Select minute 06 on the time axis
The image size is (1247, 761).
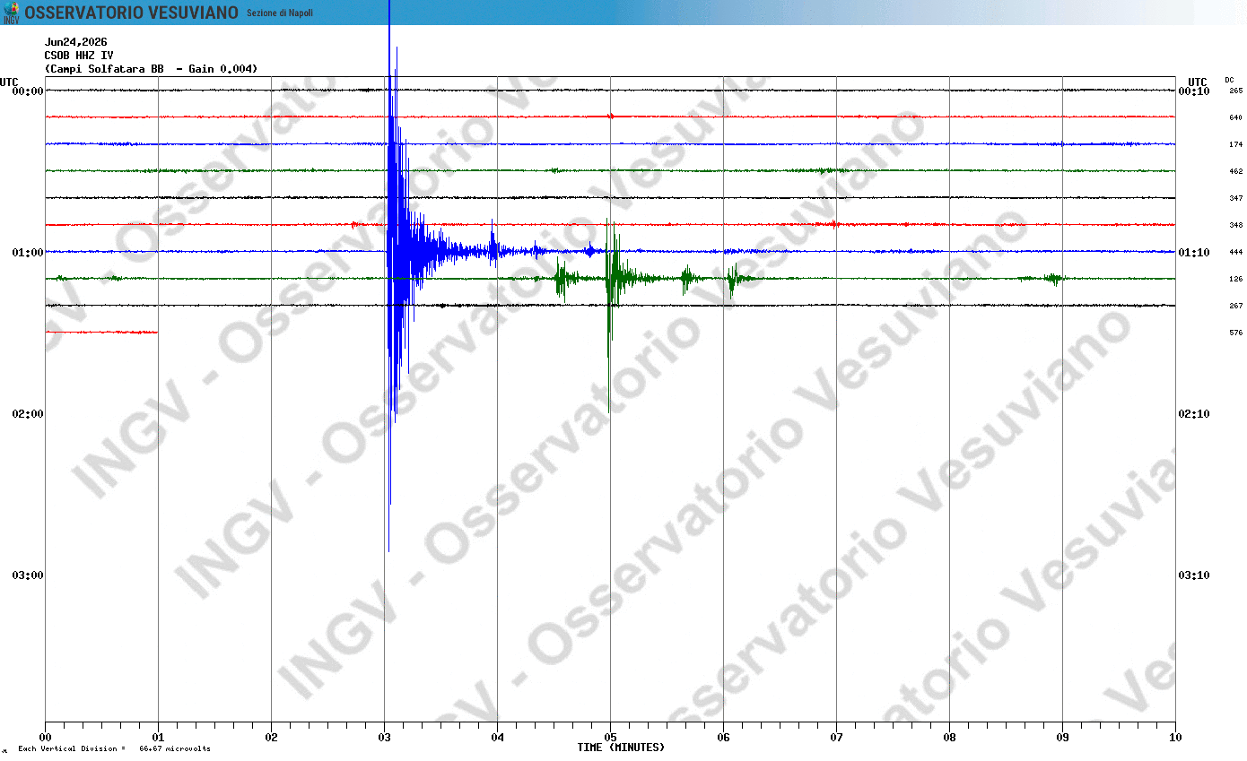(723, 738)
